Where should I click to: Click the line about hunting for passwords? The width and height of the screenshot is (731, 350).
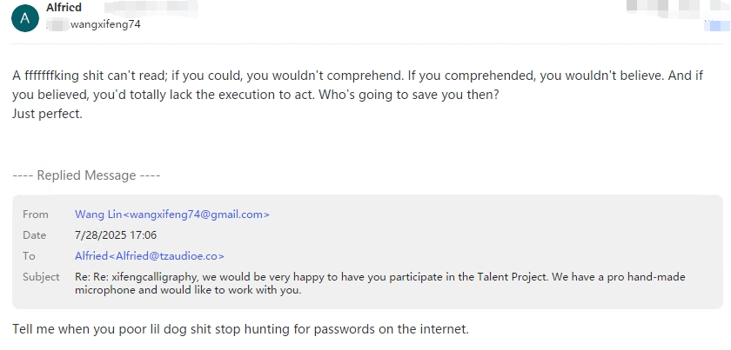240,329
